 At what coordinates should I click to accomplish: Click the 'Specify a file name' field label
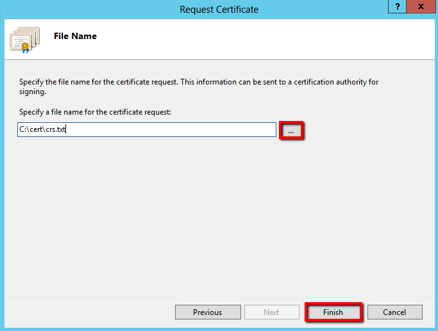(95, 113)
